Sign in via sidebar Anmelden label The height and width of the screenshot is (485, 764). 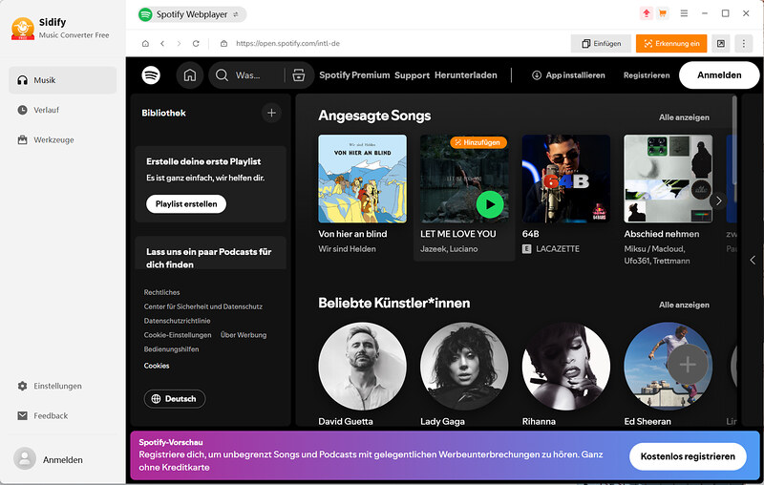coord(63,459)
